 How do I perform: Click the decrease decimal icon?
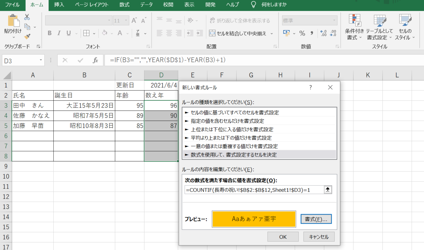(333, 33)
